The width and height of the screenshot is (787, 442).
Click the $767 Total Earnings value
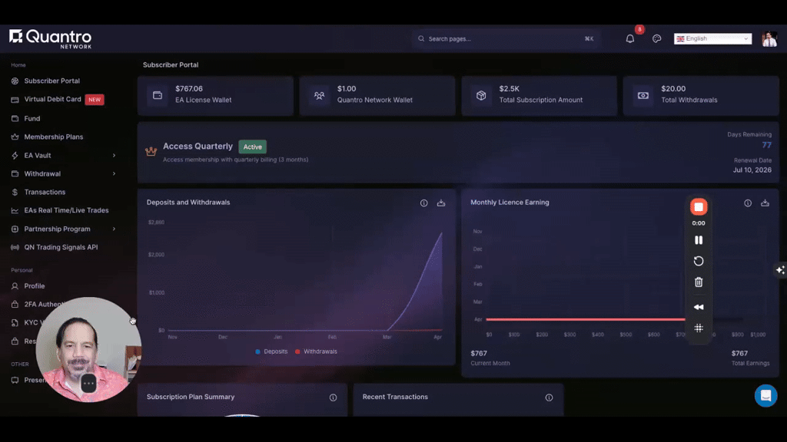[739, 353]
